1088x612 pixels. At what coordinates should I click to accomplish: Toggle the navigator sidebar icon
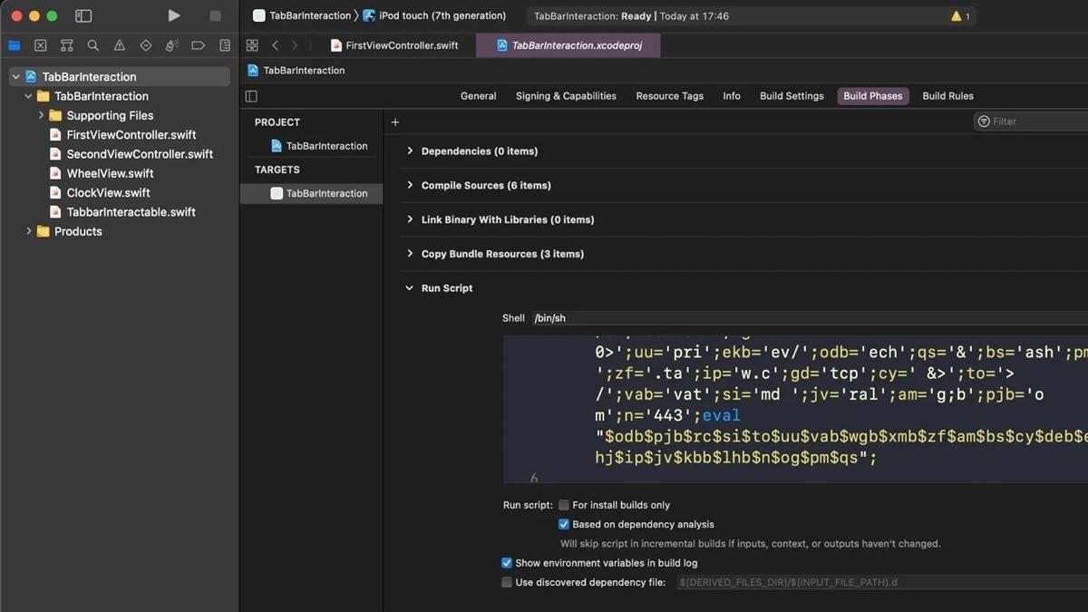tap(83, 15)
